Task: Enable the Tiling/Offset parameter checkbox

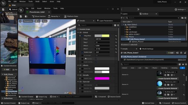Action: (x=82, y=36)
